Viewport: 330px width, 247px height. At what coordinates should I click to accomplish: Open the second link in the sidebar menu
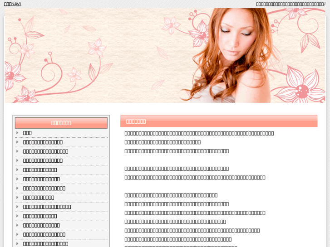tap(43, 142)
